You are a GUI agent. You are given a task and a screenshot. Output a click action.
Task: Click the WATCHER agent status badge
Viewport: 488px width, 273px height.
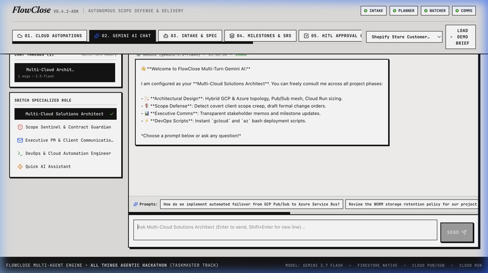click(435, 10)
